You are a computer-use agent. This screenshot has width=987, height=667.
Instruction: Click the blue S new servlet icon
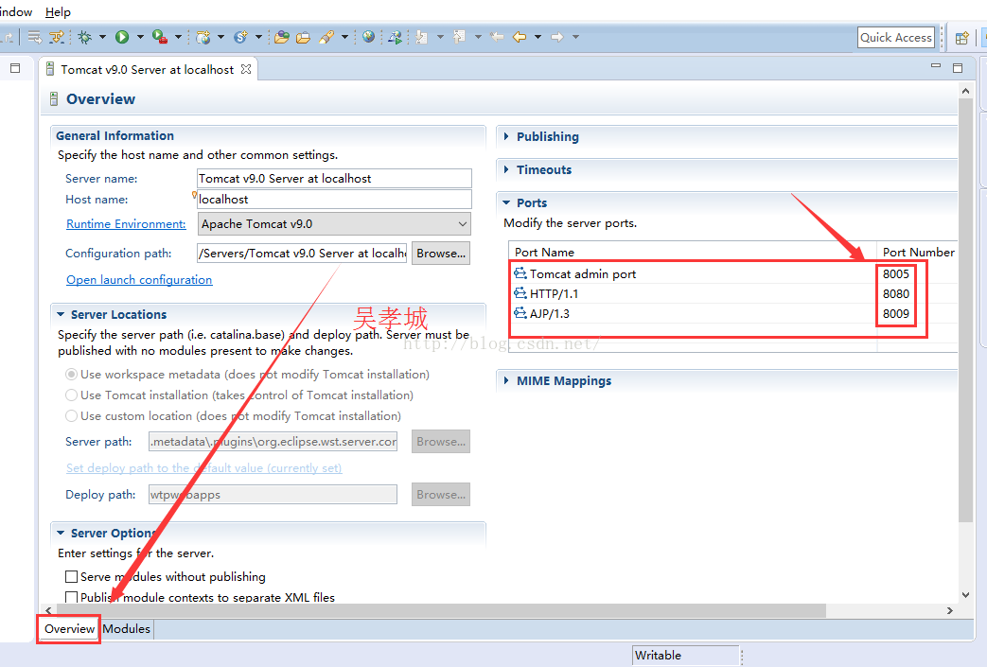point(240,37)
